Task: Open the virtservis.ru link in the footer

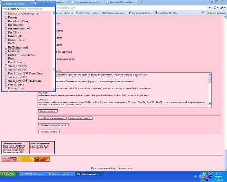Action: point(122,168)
